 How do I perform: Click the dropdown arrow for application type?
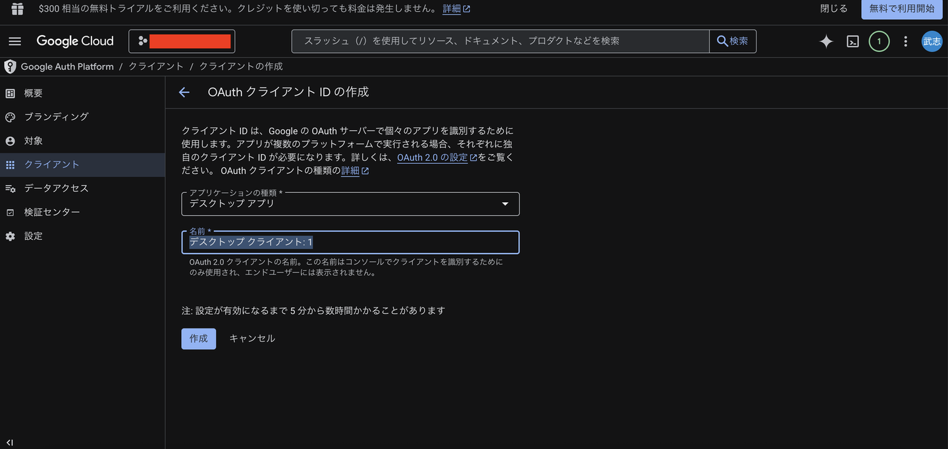coord(505,204)
